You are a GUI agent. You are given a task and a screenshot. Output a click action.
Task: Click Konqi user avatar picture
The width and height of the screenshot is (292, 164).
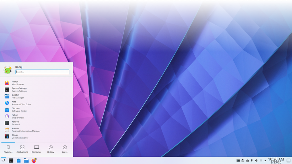click(8, 70)
